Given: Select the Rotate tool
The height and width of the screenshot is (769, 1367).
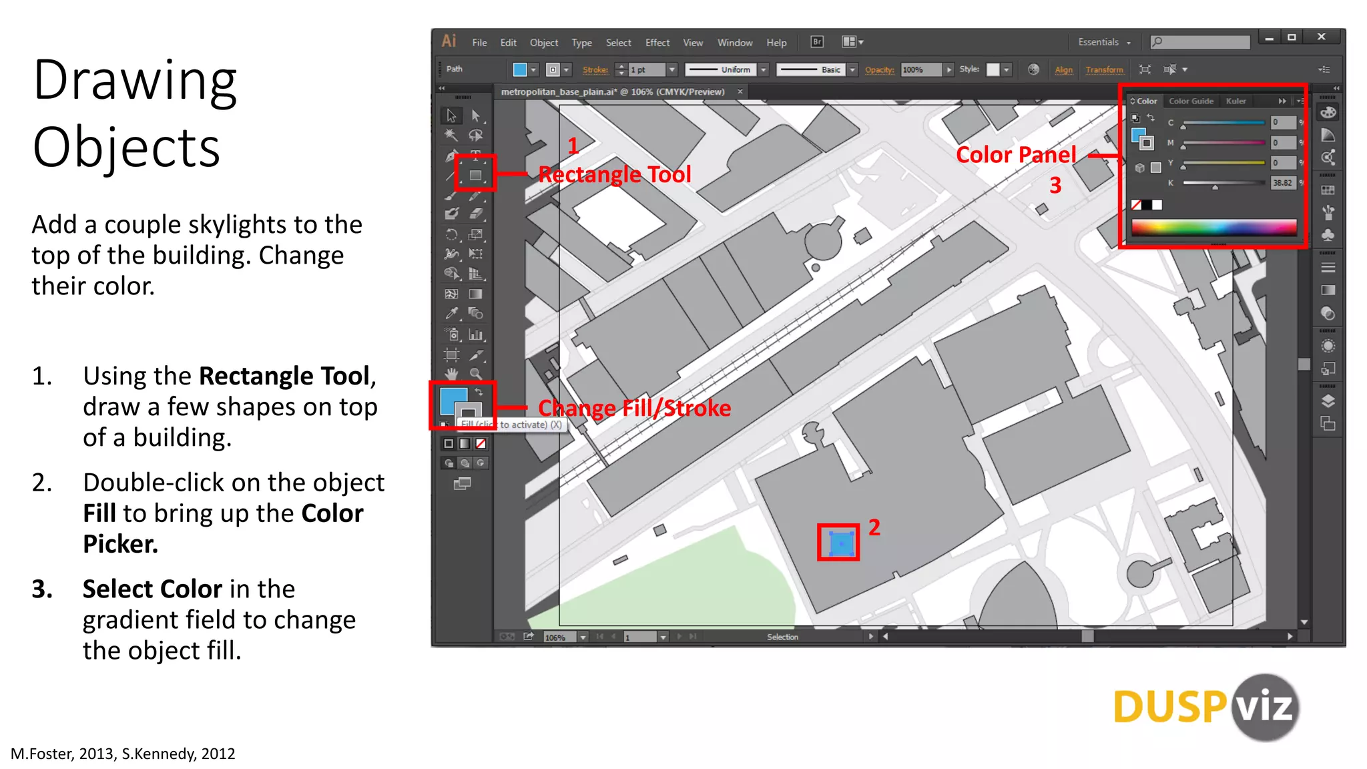Looking at the screenshot, I should pos(451,234).
